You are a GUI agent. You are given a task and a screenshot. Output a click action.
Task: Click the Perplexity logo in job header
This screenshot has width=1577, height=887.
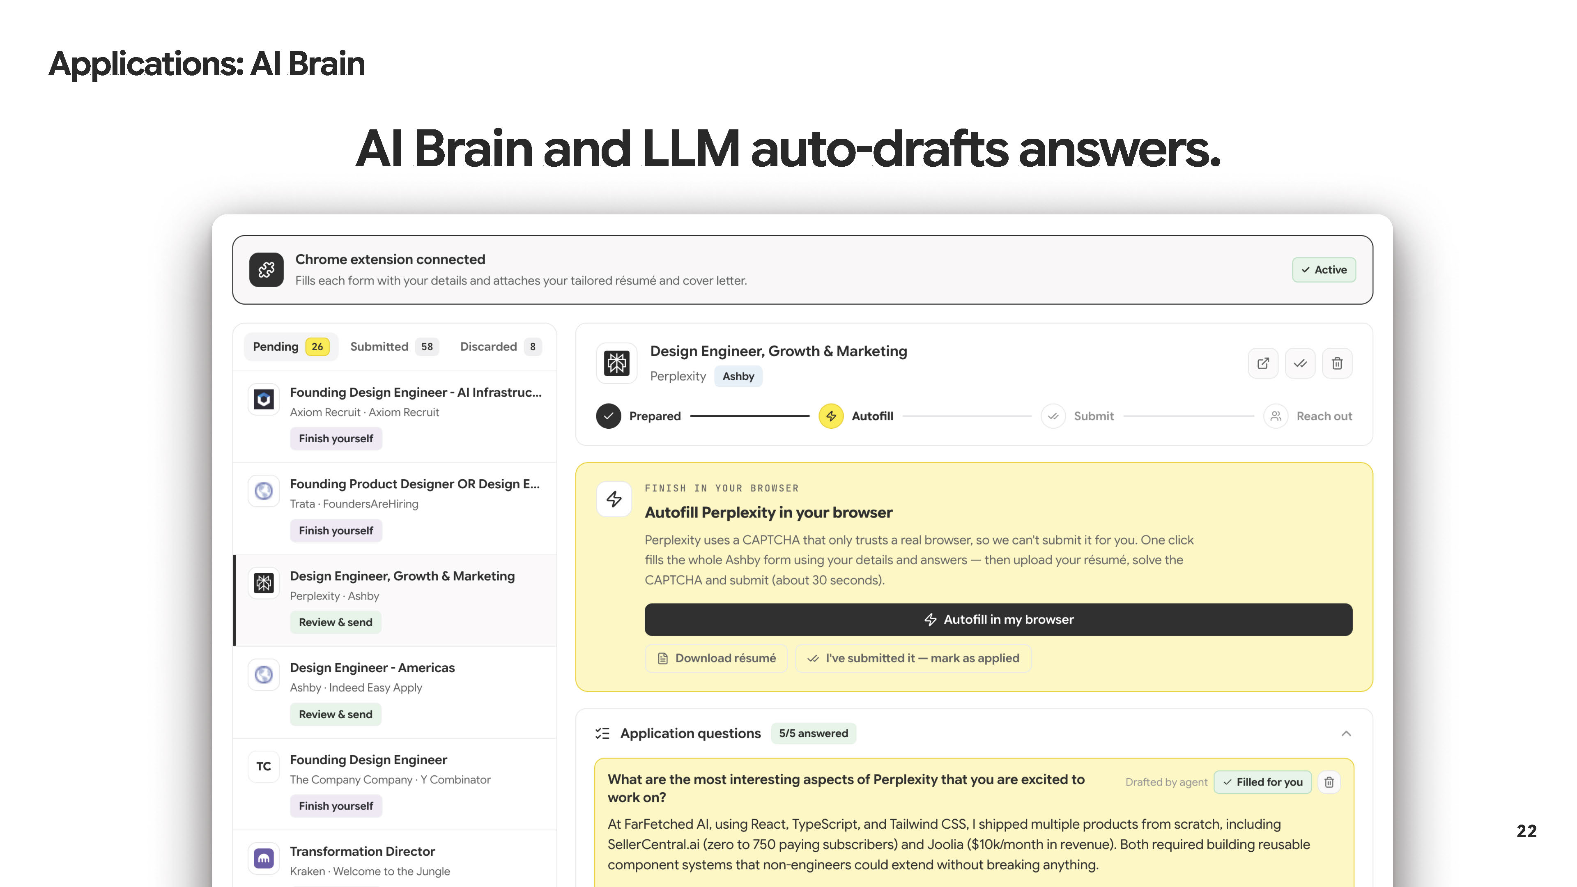click(x=616, y=363)
